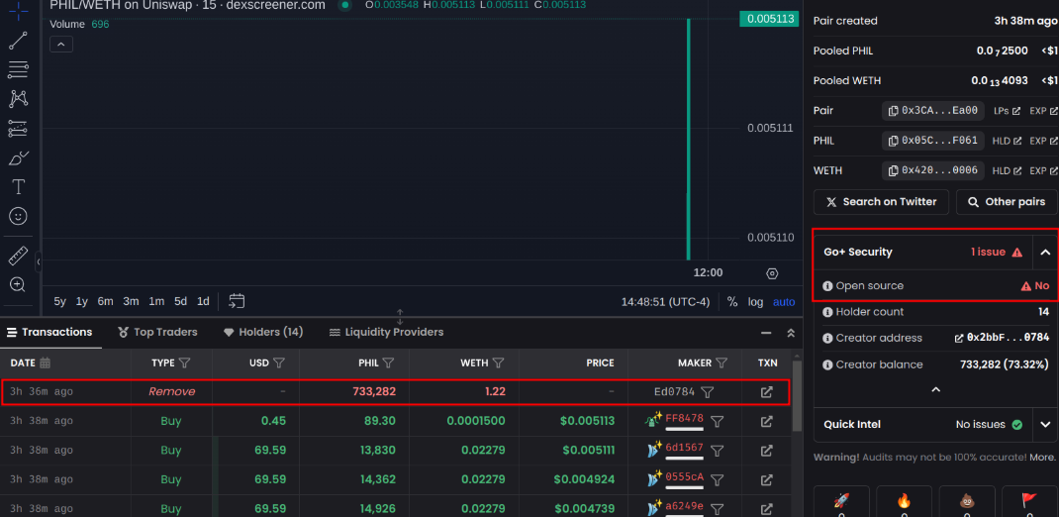Toggle auto scale on chart
Viewport: 1059px width, 517px height.
(784, 302)
